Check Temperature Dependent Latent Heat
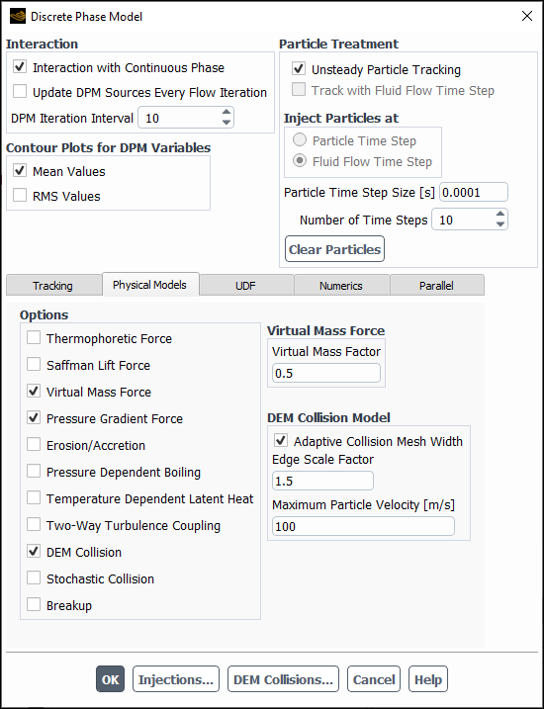544x709 pixels. pos(34,497)
